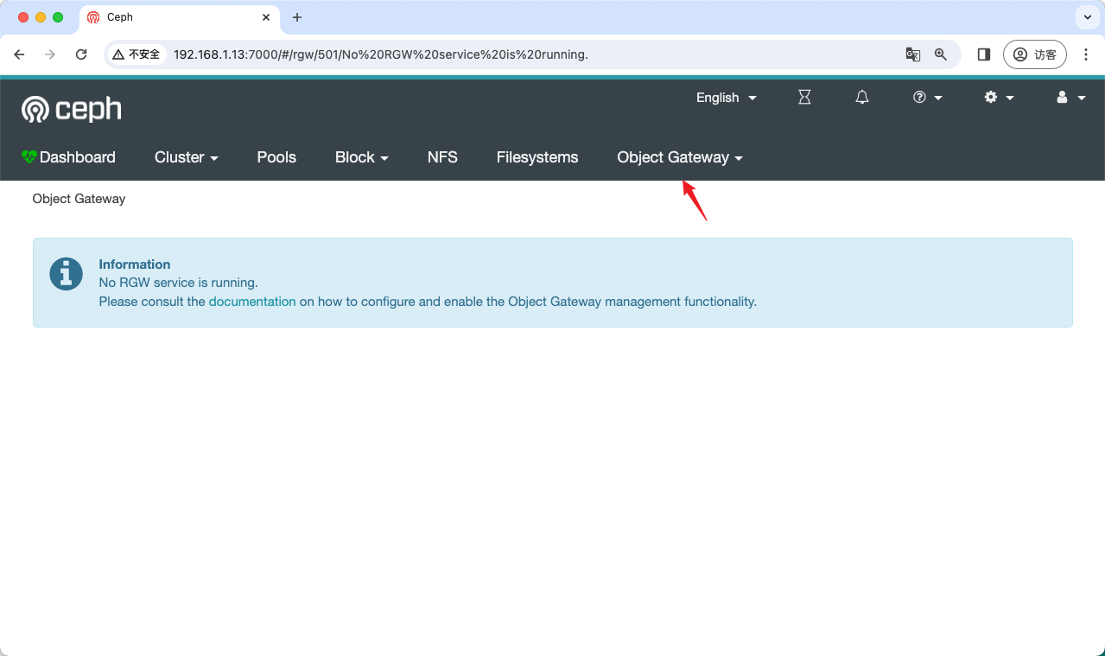The width and height of the screenshot is (1105, 656).
Task: Expand the Block menu dropdown
Action: pyautogui.click(x=361, y=157)
